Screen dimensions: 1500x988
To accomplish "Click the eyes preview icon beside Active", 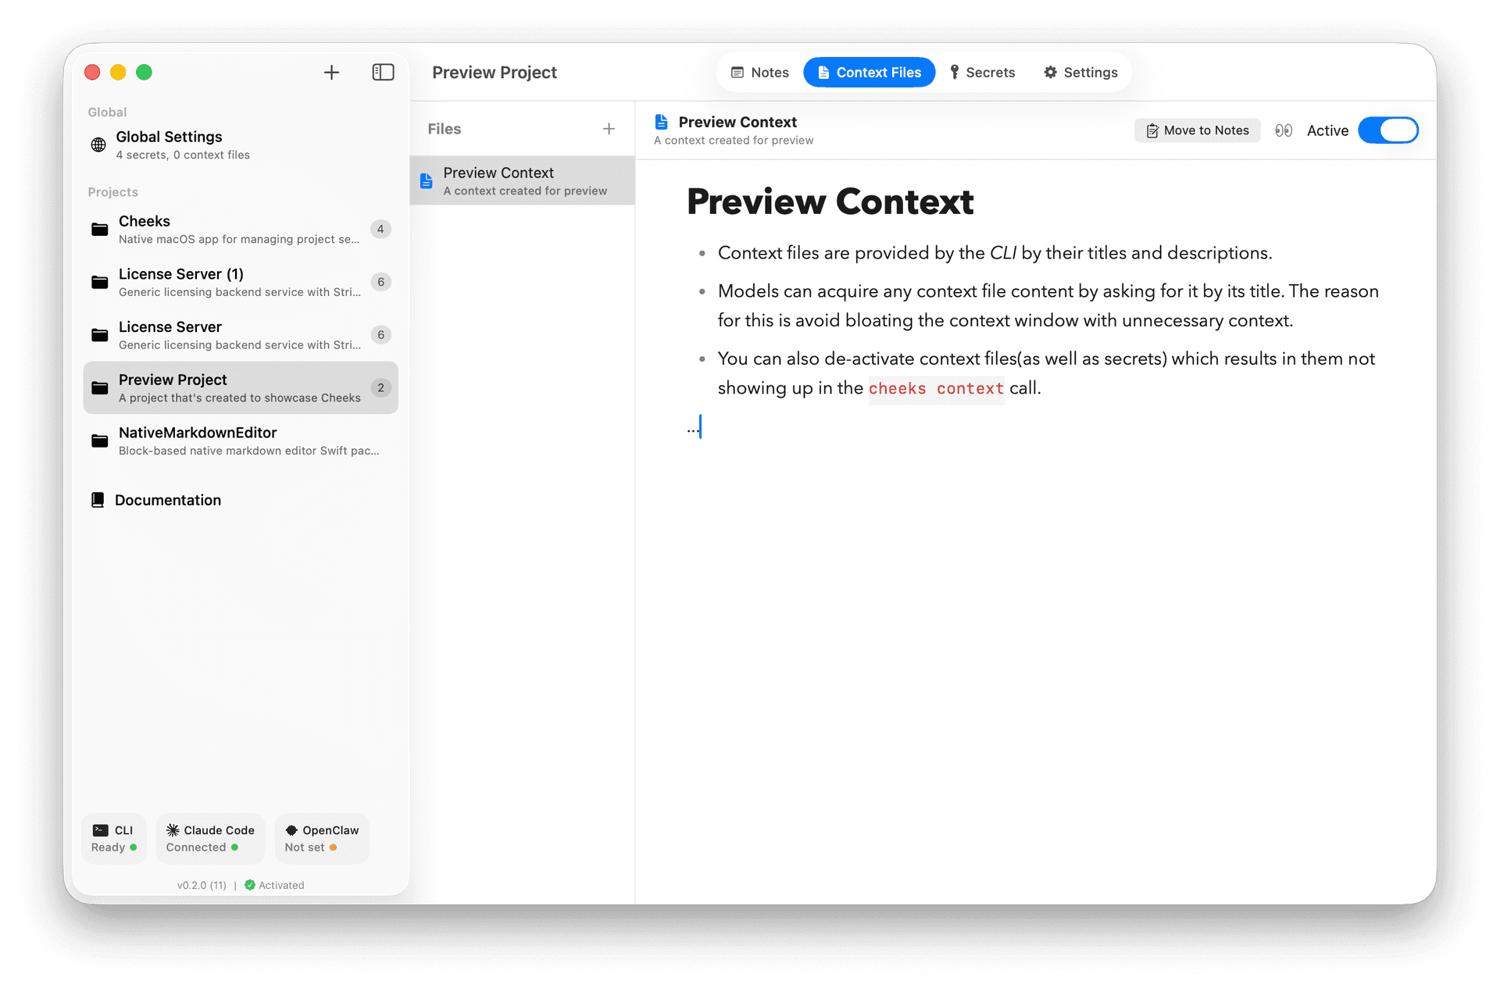I will 1284,130.
